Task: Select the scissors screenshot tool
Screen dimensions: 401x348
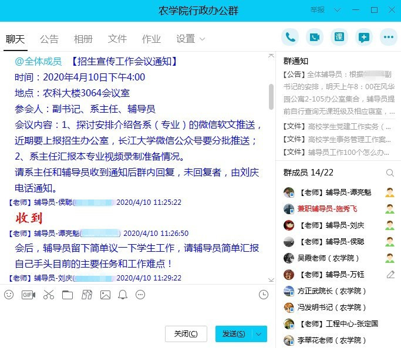Action: [x=48, y=295]
